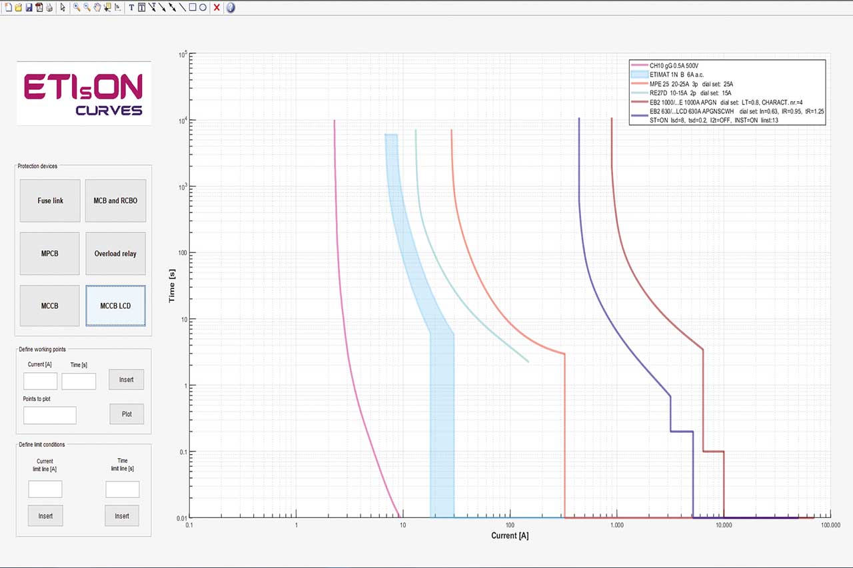Viewport: 853px width, 568px height.
Task: Choose the Pan hand tool
Action: (97, 7)
